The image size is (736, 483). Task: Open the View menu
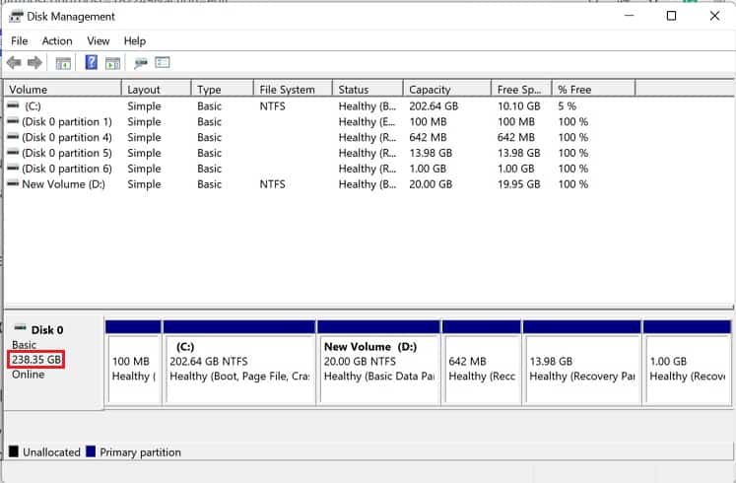pos(99,40)
